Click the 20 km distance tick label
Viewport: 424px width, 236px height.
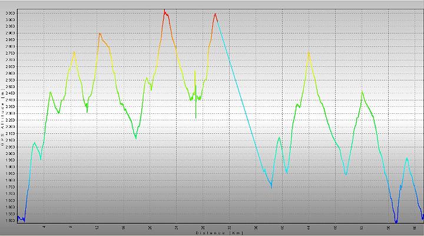click(150, 227)
